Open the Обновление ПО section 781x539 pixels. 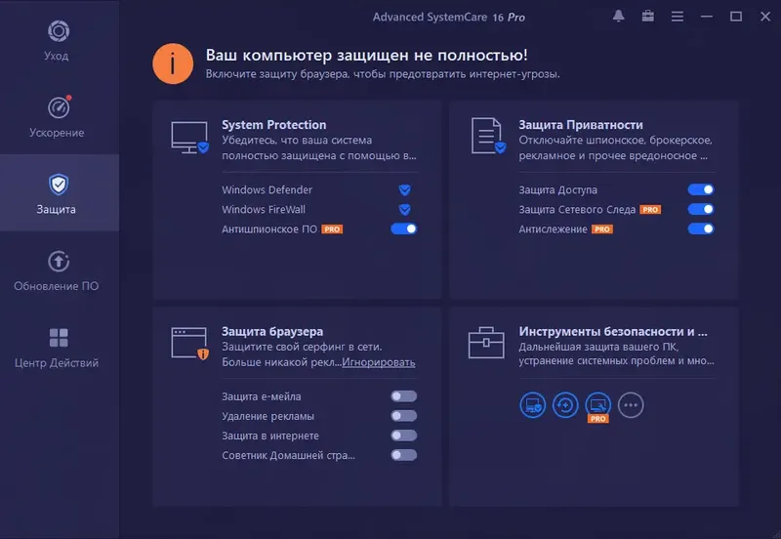[59, 269]
